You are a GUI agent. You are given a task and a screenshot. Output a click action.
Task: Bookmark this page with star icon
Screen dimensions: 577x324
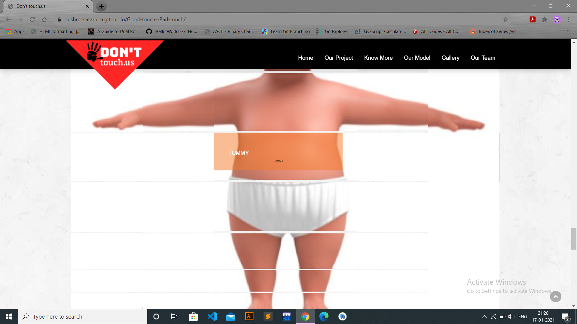pos(505,19)
